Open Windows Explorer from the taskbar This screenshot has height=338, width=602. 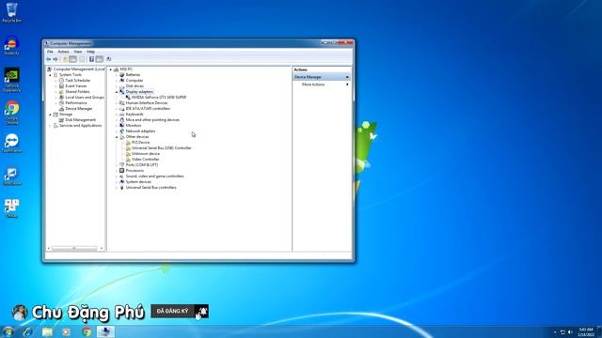47,331
